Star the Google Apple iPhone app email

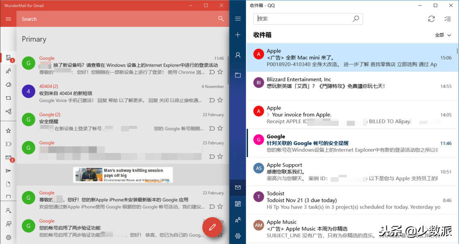click(220, 206)
